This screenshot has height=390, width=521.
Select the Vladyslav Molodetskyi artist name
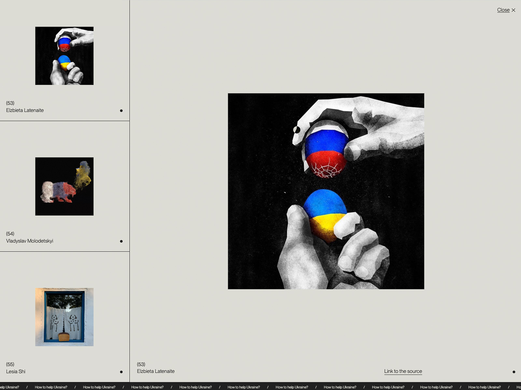[x=30, y=241]
